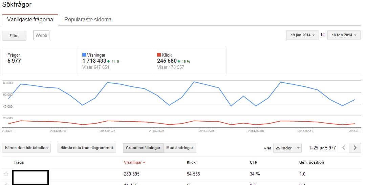Open the Vanligaste frågorna tab
The height and width of the screenshot is (185, 368).
(30, 20)
